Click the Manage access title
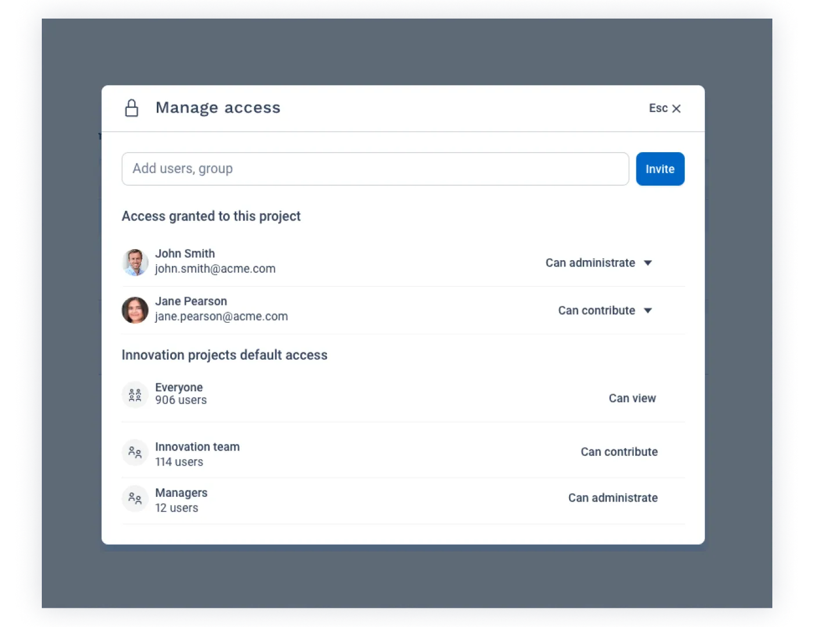This screenshot has height=627, width=813. (x=218, y=108)
